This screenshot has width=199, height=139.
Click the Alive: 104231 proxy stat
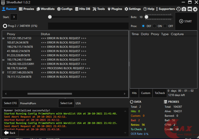[173, 111]
